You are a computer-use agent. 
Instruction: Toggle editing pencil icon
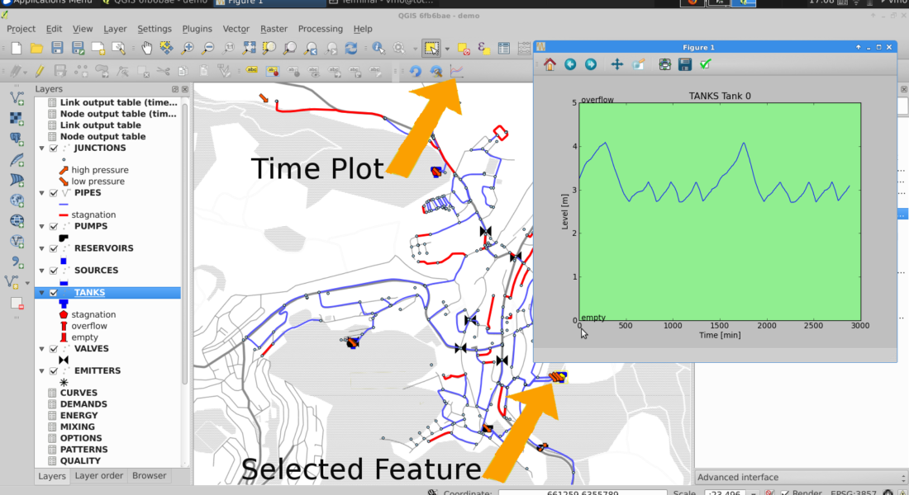(x=40, y=71)
